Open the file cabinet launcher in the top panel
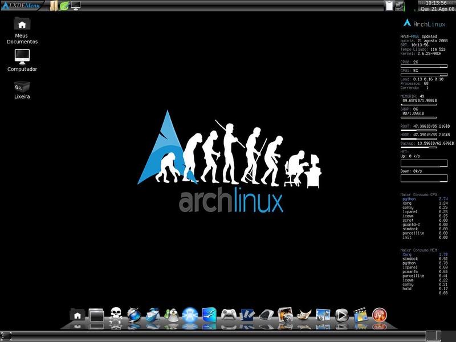The image size is (456, 342). tap(53, 6)
